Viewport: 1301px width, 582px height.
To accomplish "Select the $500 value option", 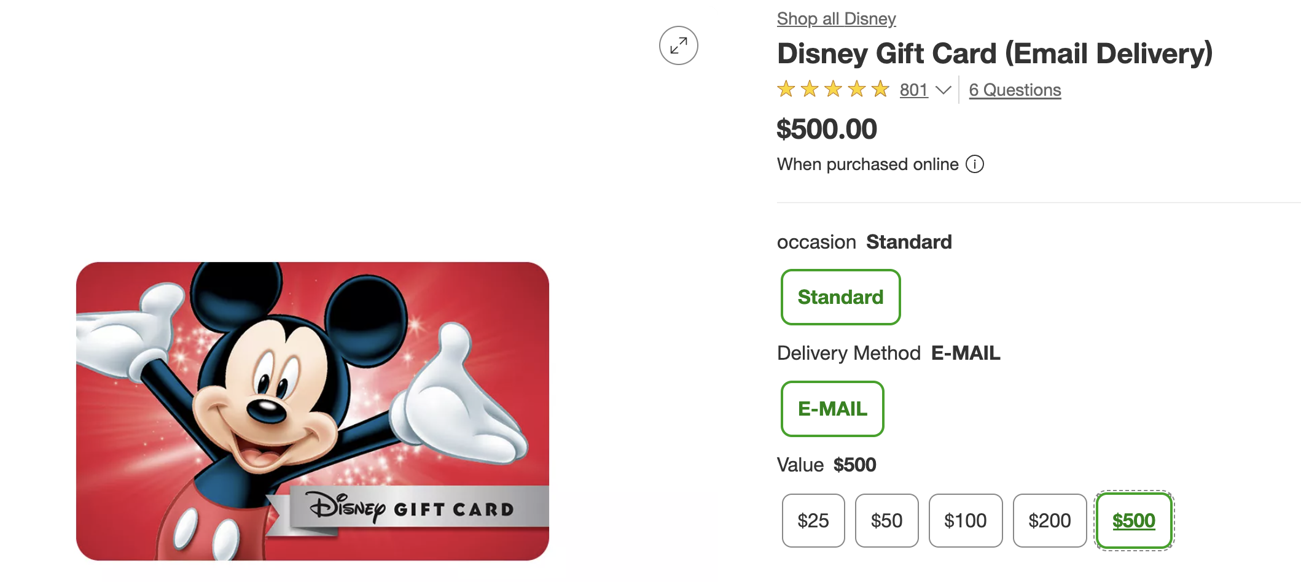I will 1134,521.
